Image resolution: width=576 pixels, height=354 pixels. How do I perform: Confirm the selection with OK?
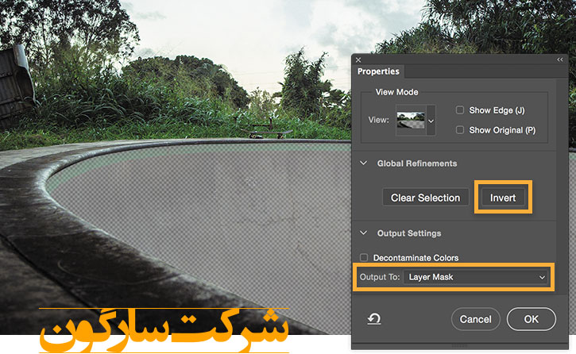coord(530,319)
